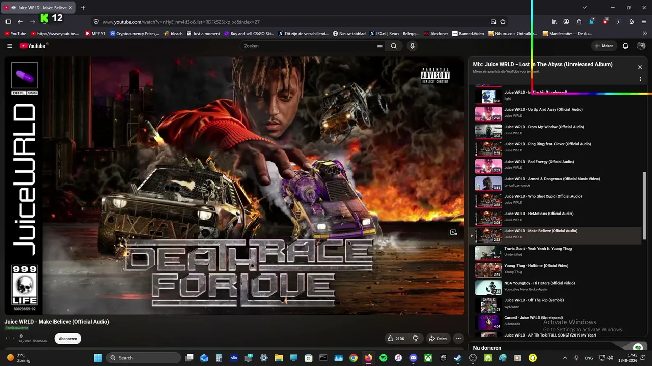
Task: Go to YouTube home via logo
Action: point(34,46)
